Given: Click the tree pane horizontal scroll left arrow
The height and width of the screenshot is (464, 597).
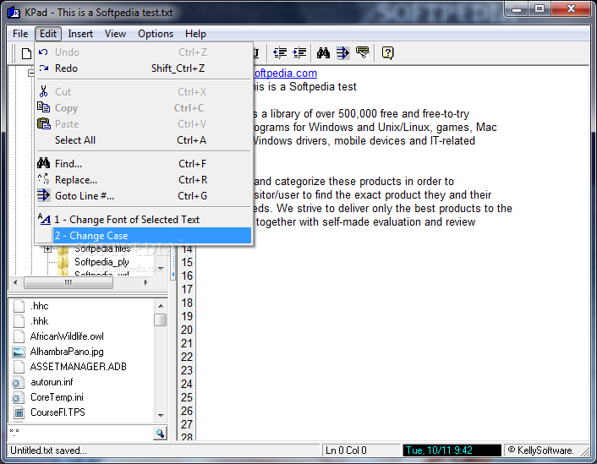Looking at the screenshot, I should coord(15,282).
